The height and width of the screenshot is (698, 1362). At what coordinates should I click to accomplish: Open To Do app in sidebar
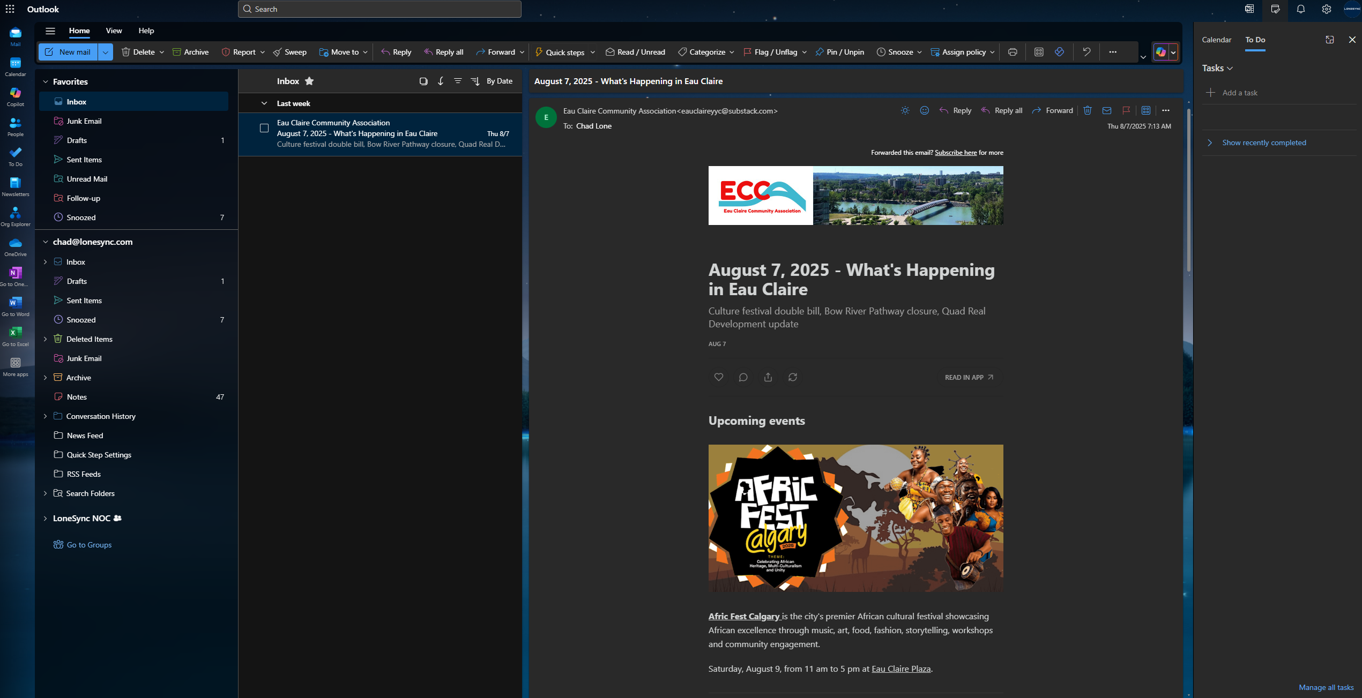point(16,156)
